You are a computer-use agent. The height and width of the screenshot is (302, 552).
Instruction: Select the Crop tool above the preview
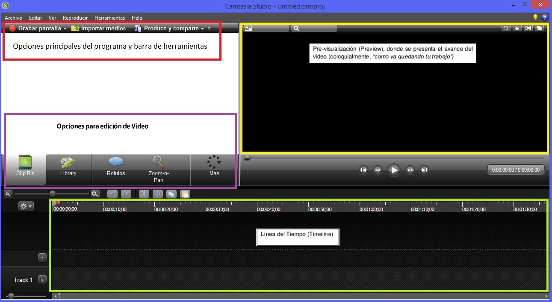pyautogui.click(x=506, y=28)
